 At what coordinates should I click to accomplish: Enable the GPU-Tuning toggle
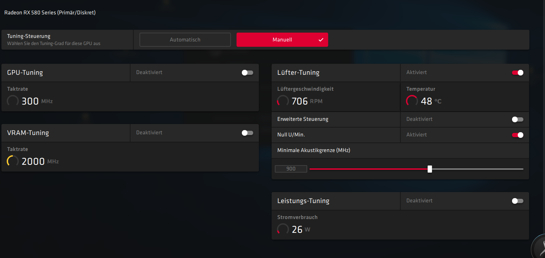(248, 73)
